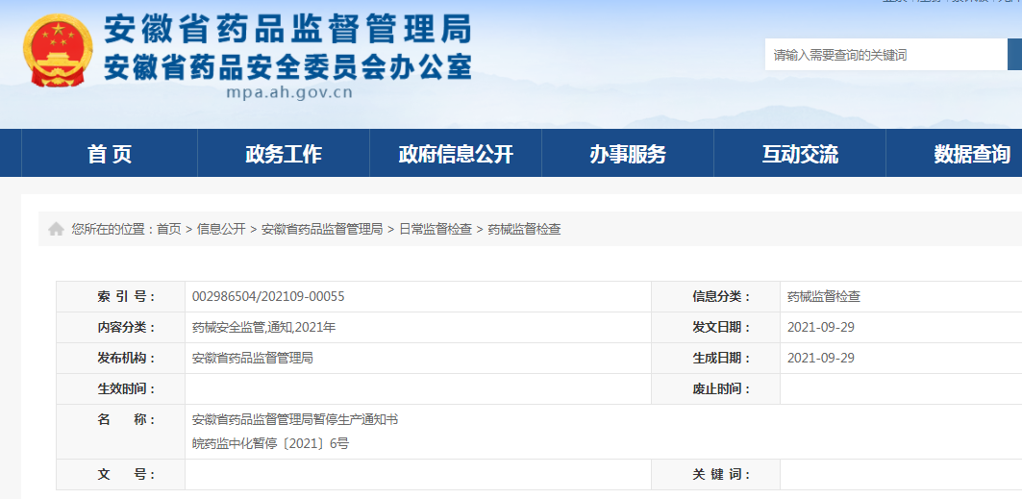Click the home icon in breadcrumb
The width and height of the screenshot is (1022, 499).
56,229
